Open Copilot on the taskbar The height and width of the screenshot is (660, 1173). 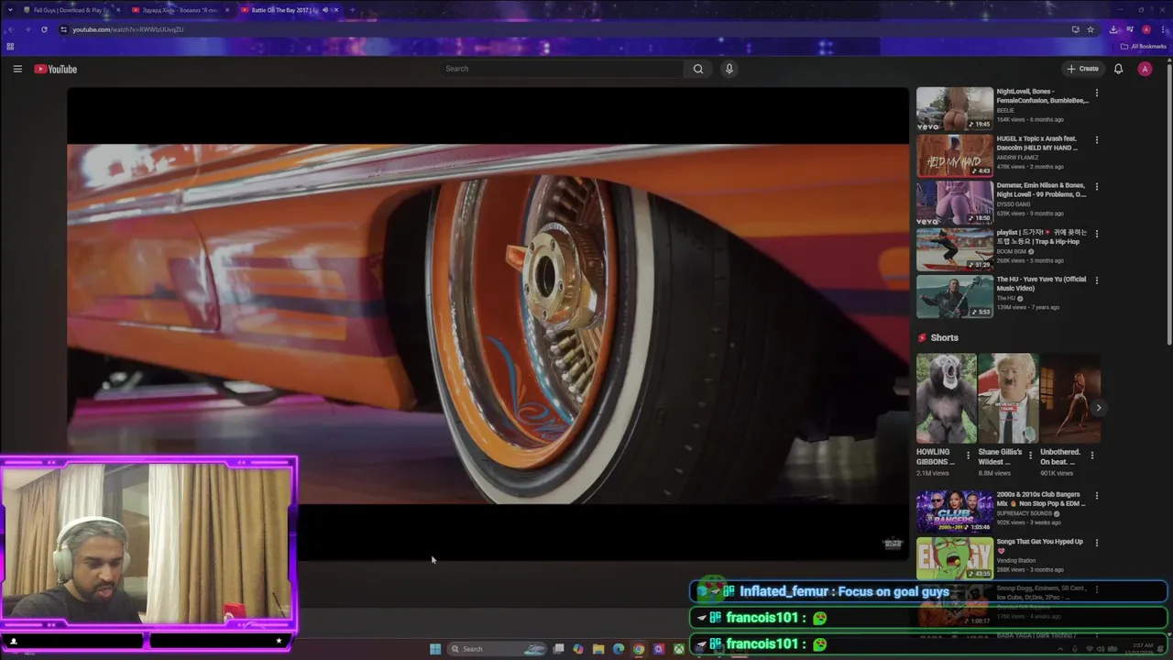click(578, 649)
